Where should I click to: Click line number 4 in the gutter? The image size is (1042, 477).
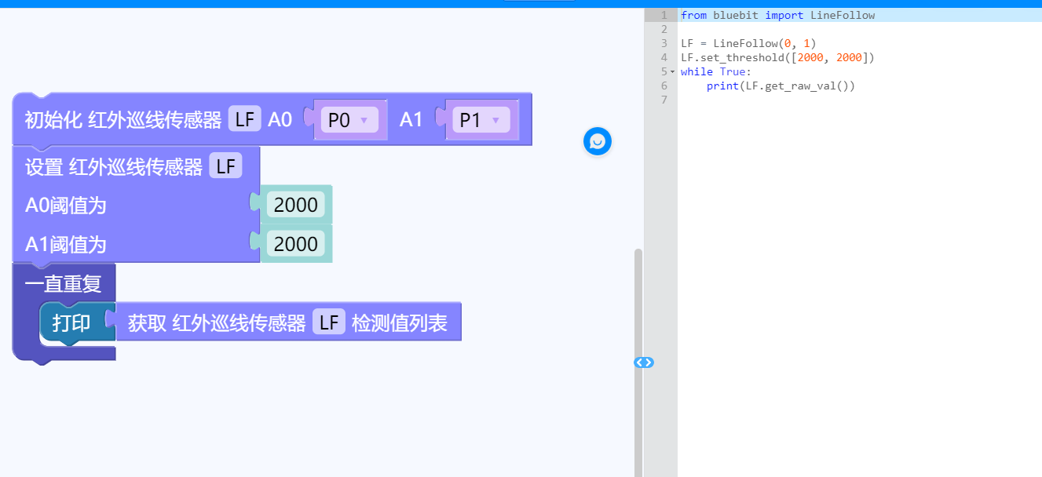coord(664,57)
